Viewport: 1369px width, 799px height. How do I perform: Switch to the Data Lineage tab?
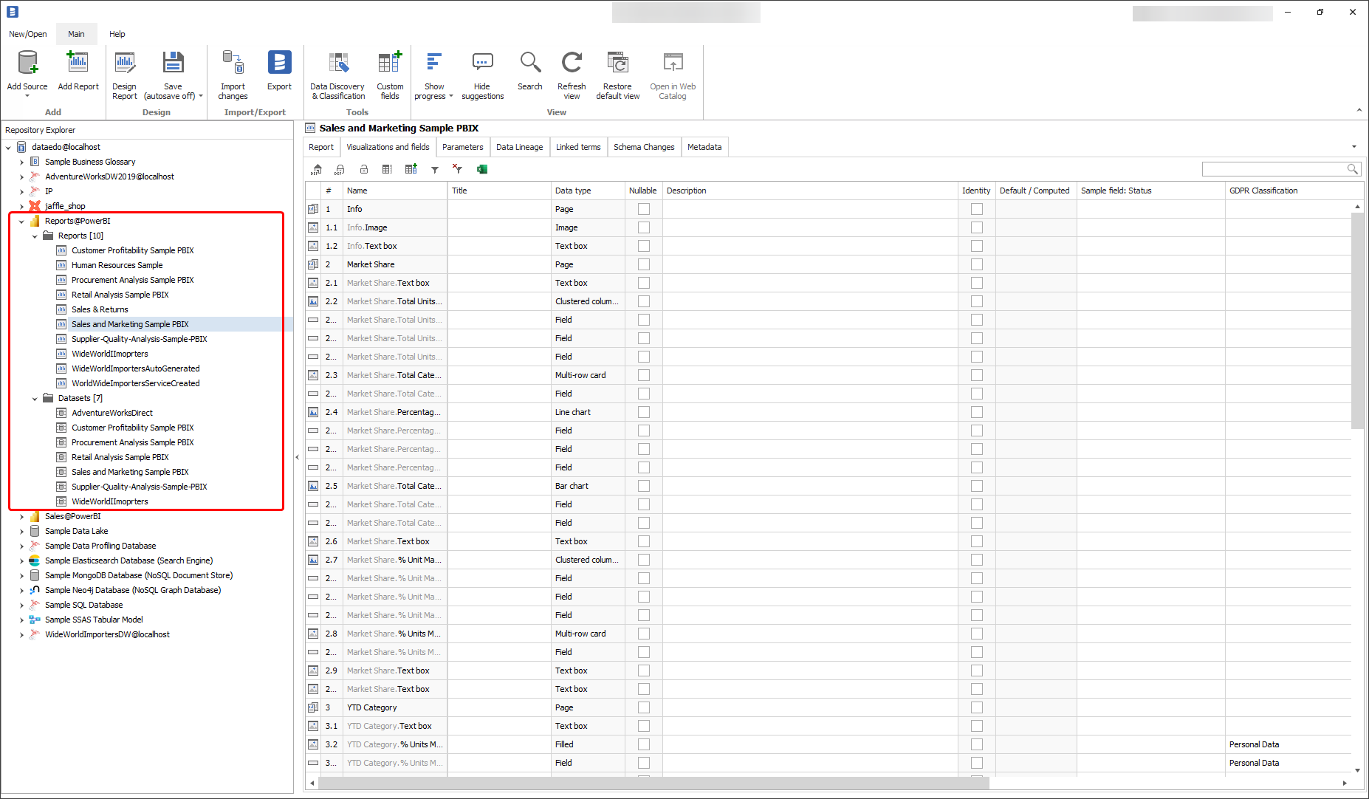pyautogui.click(x=519, y=147)
